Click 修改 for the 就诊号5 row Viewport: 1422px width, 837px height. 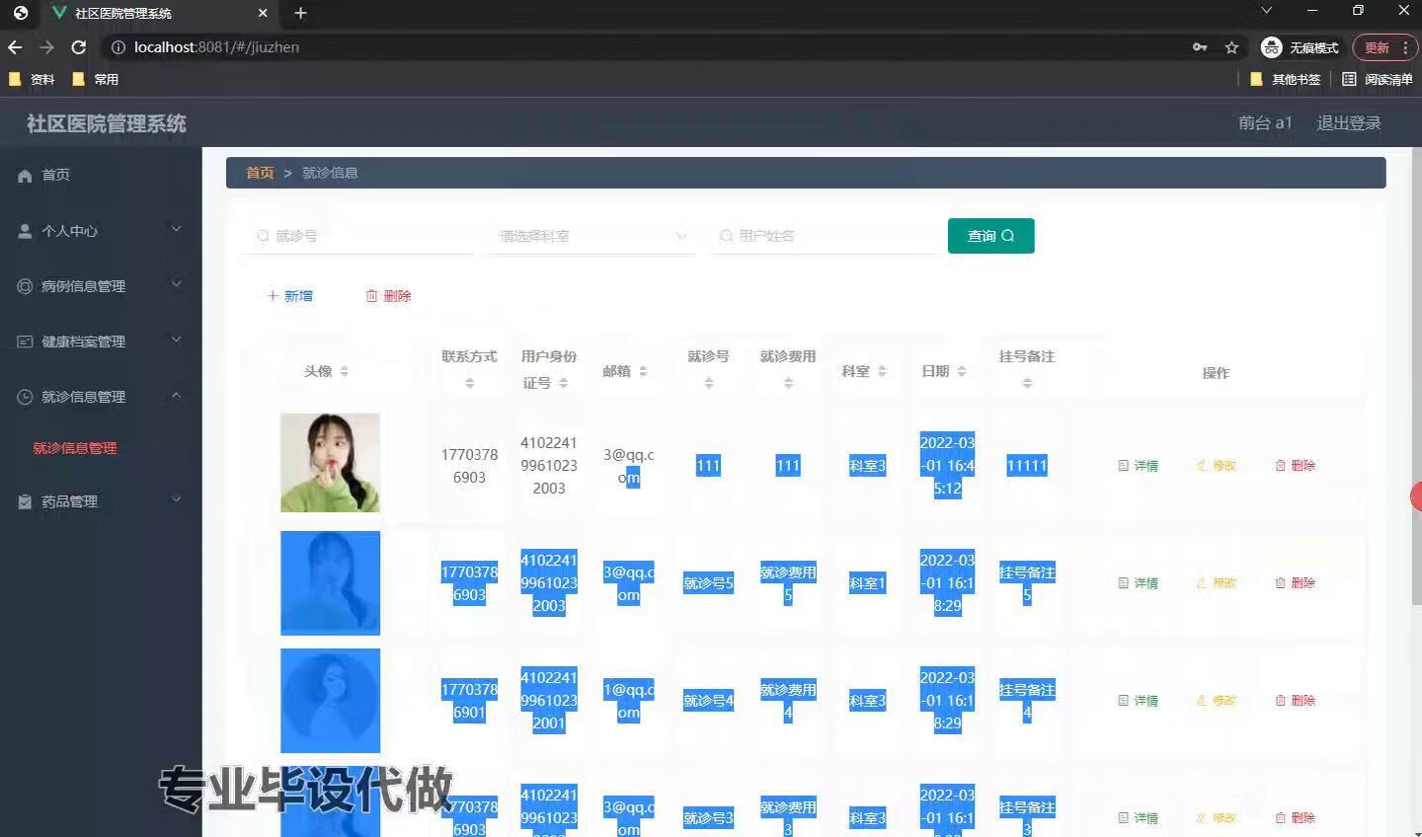pyautogui.click(x=1217, y=583)
